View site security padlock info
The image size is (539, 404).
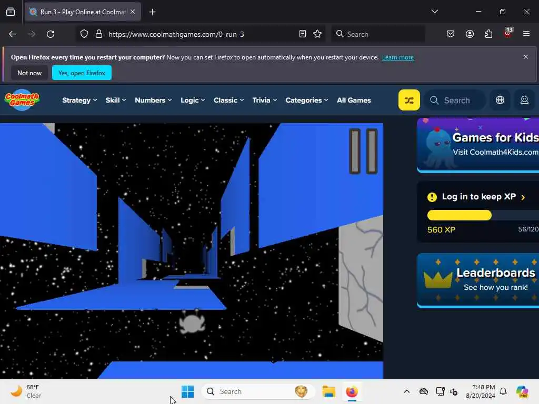[99, 34]
